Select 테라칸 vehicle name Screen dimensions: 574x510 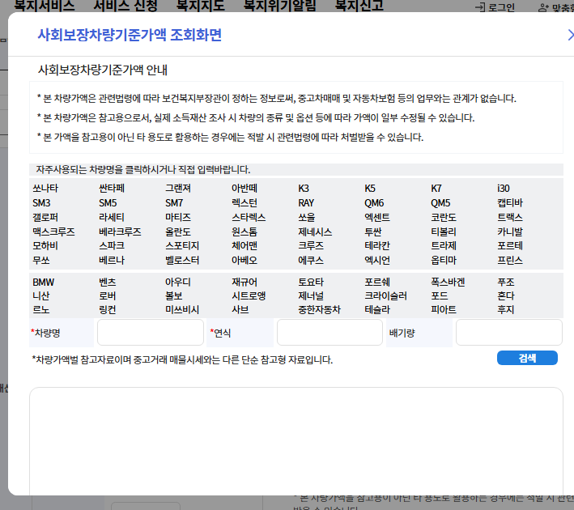click(377, 245)
